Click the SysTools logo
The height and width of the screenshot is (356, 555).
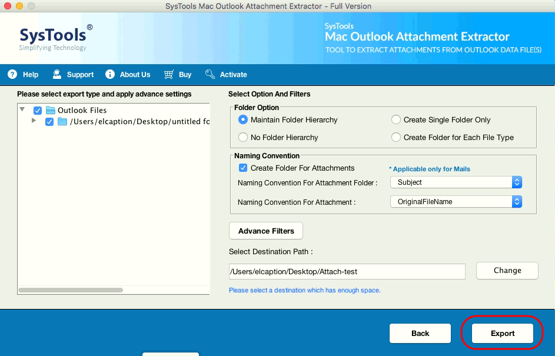coord(55,38)
